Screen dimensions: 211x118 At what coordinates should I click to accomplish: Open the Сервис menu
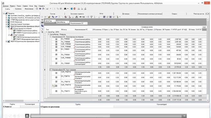coord(25,6)
